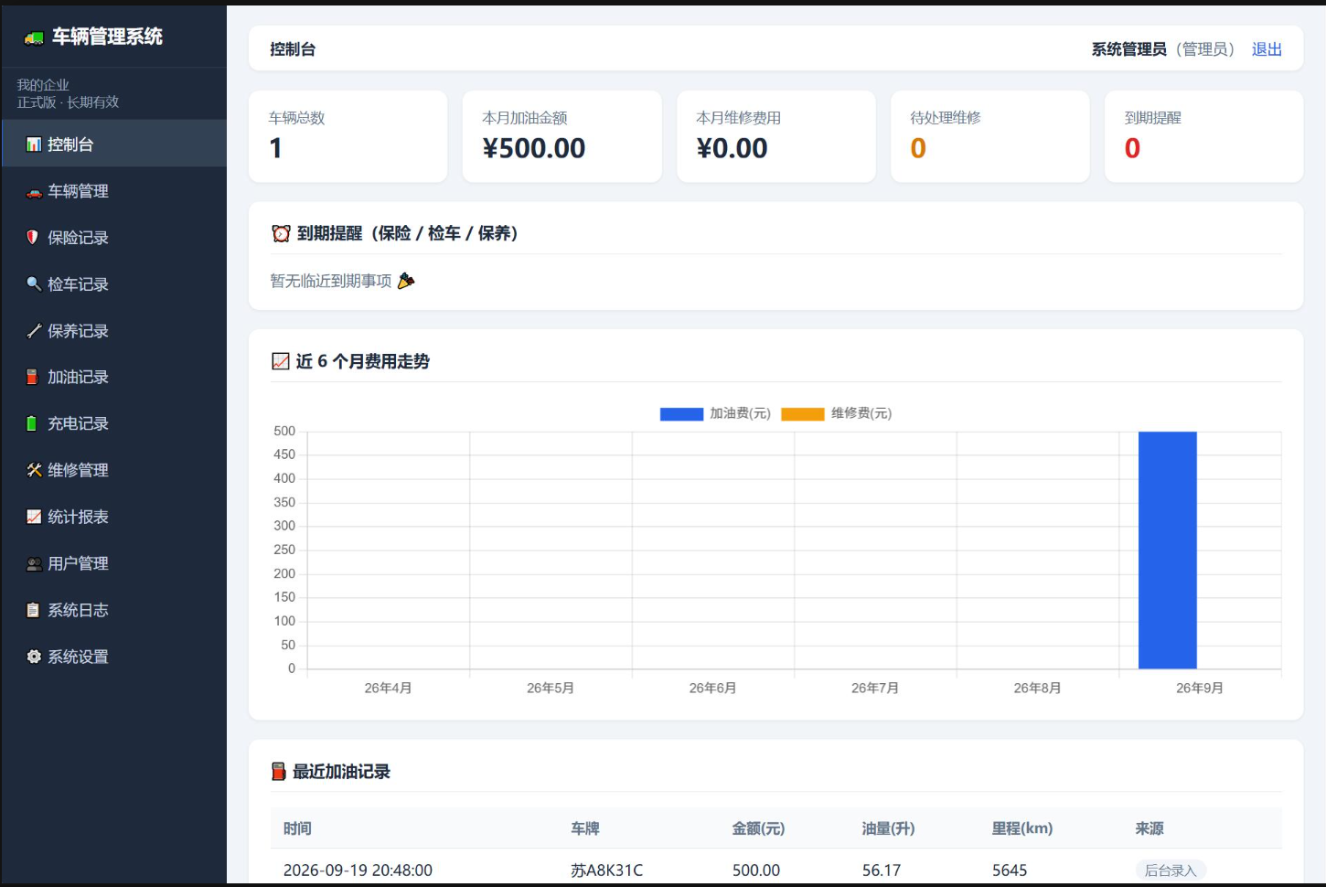Click the shield icon for 保险记录
The width and height of the screenshot is (1326, 887).
[33, 238]
